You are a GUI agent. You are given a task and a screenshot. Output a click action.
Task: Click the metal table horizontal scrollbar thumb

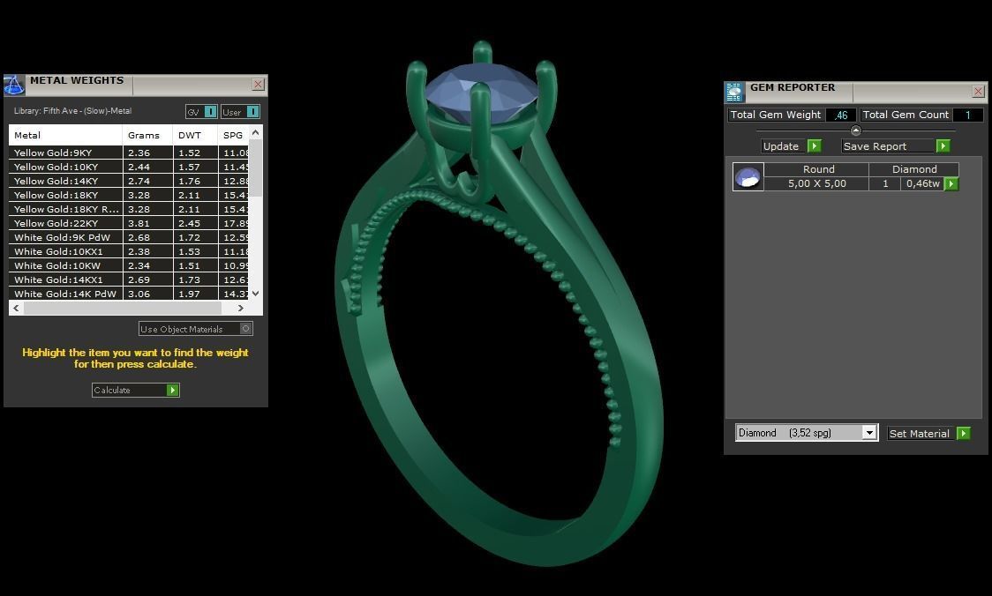tap(123, 309)
